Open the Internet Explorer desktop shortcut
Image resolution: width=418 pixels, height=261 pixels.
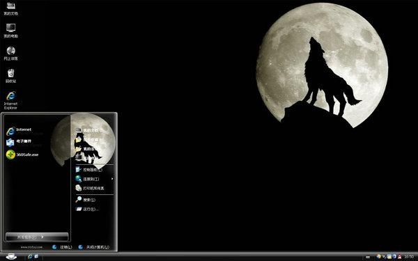pos(10,100)
